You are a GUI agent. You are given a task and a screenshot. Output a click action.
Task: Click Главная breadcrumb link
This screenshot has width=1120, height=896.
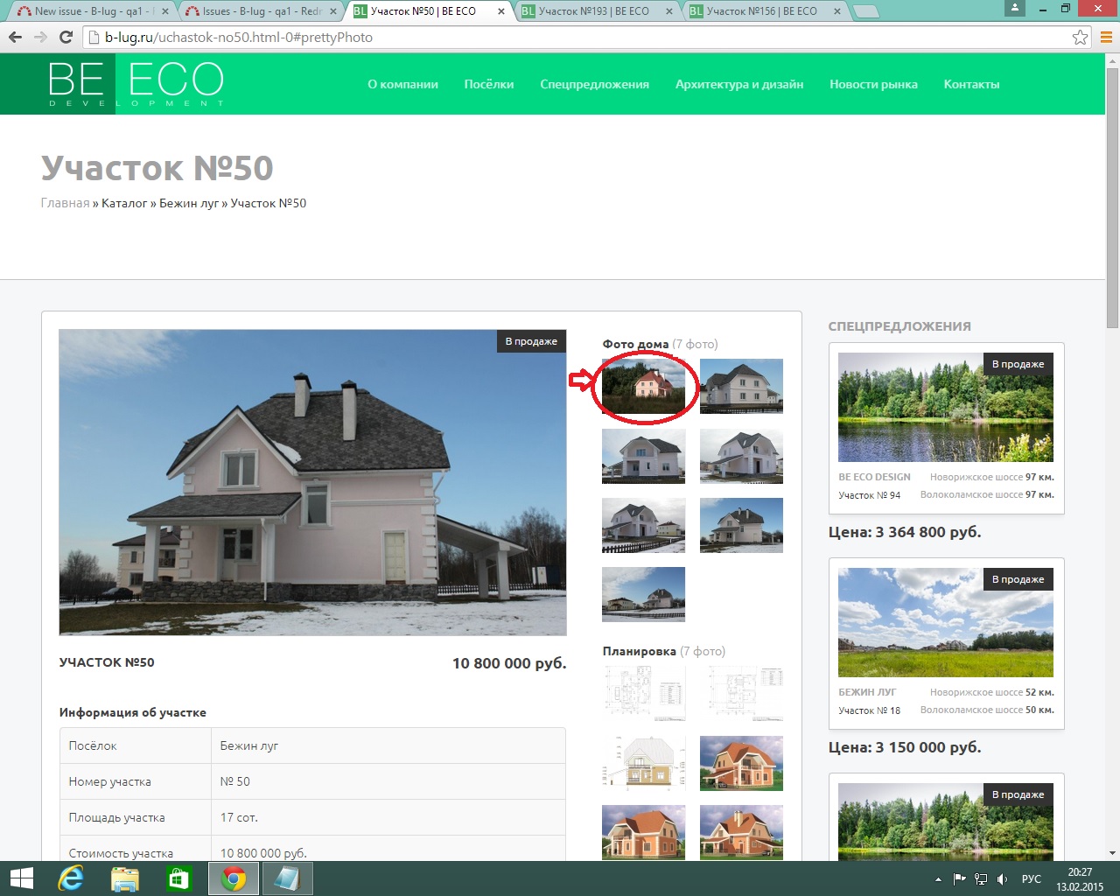65,203
